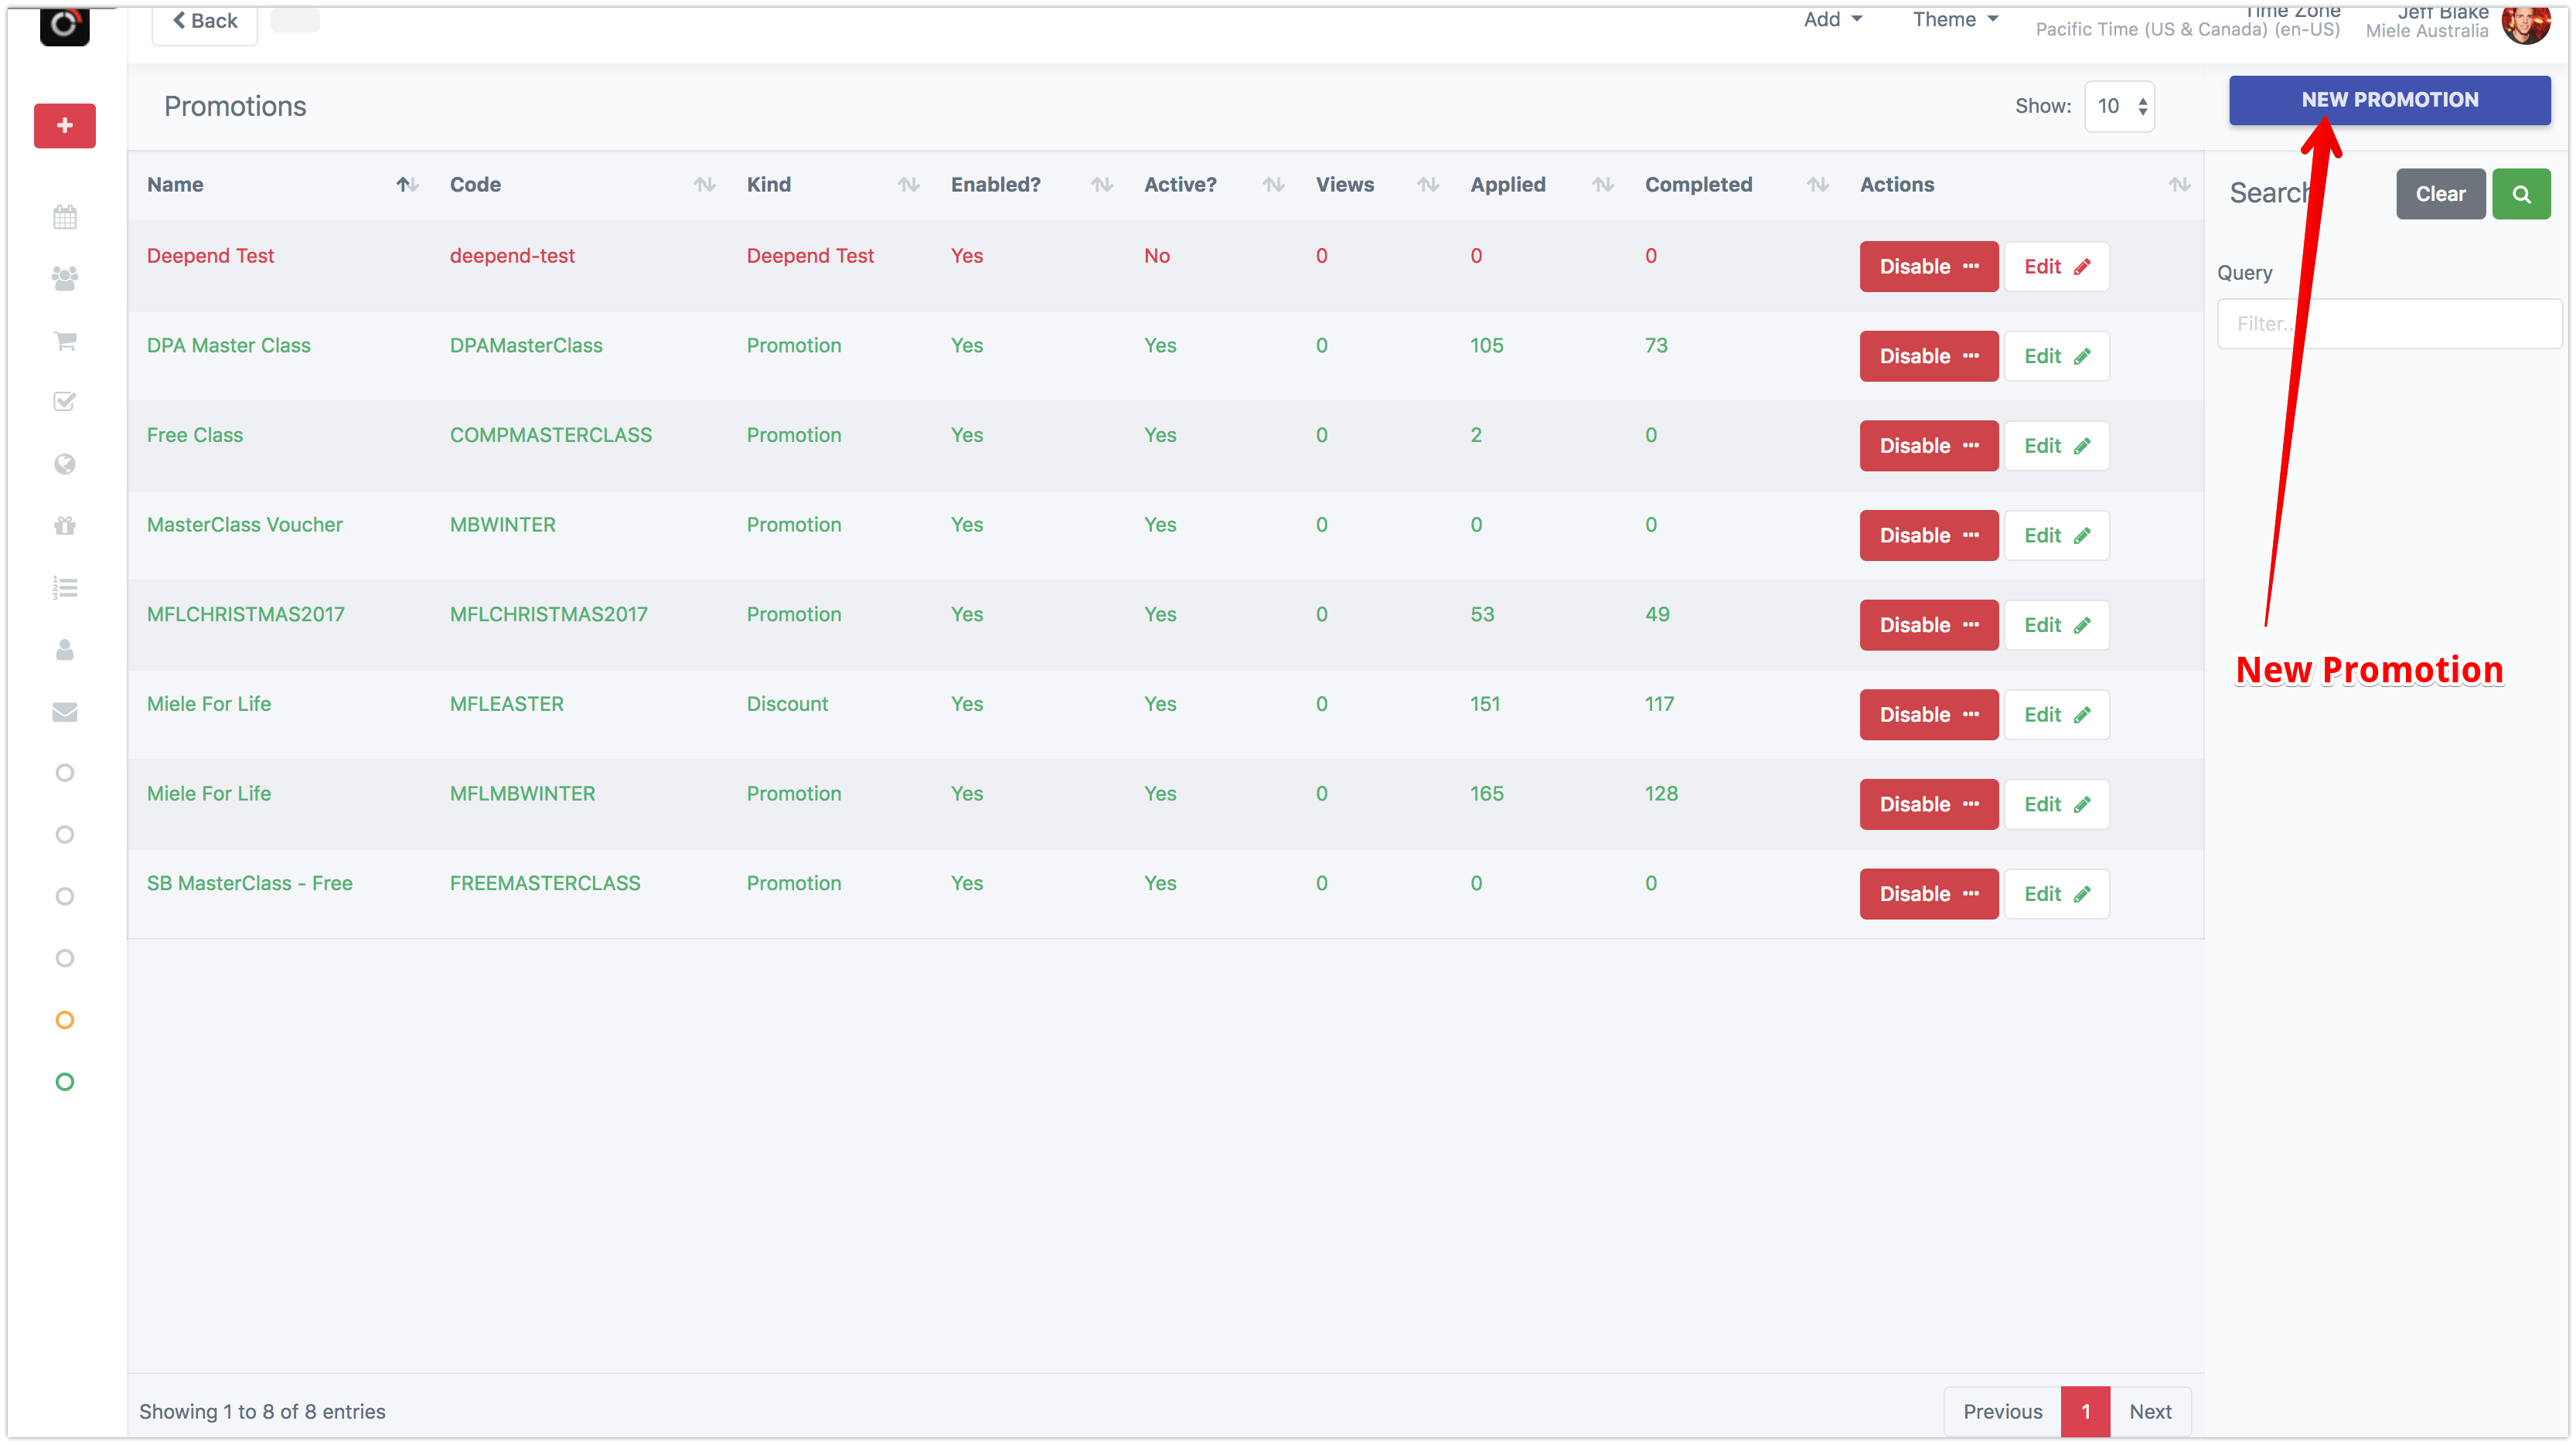
Task: Click the MFLMBWINTER code cell
Action: click(522, 794)
